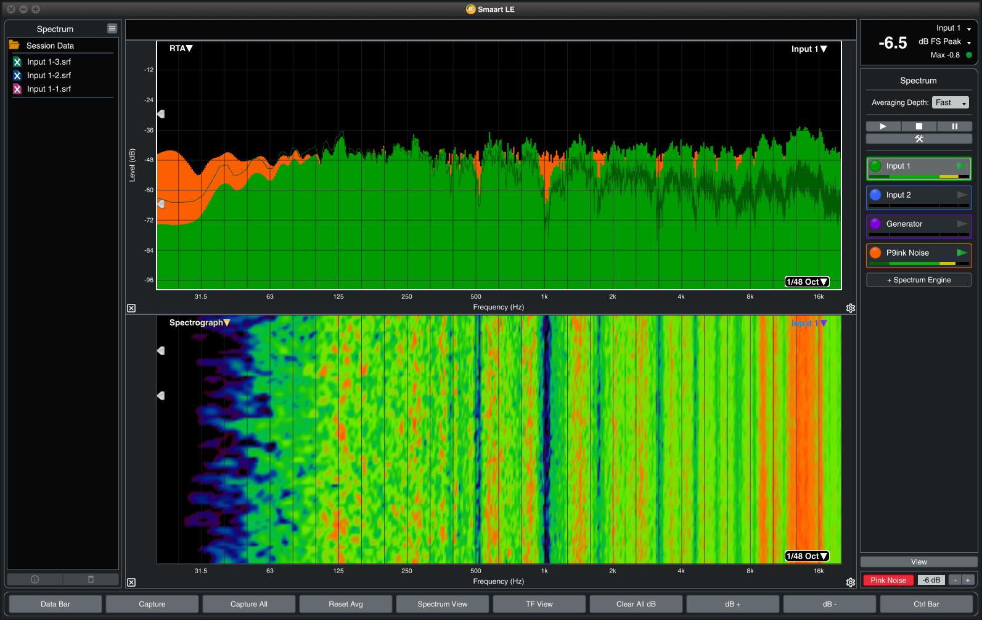Close the RTA plot pane
The height and width of the screenshot is (620, 982).
(131, 308)
